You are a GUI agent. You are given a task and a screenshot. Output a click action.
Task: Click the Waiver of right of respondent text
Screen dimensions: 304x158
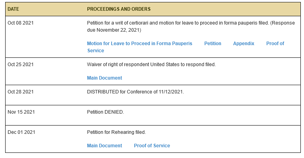[151, 65]
